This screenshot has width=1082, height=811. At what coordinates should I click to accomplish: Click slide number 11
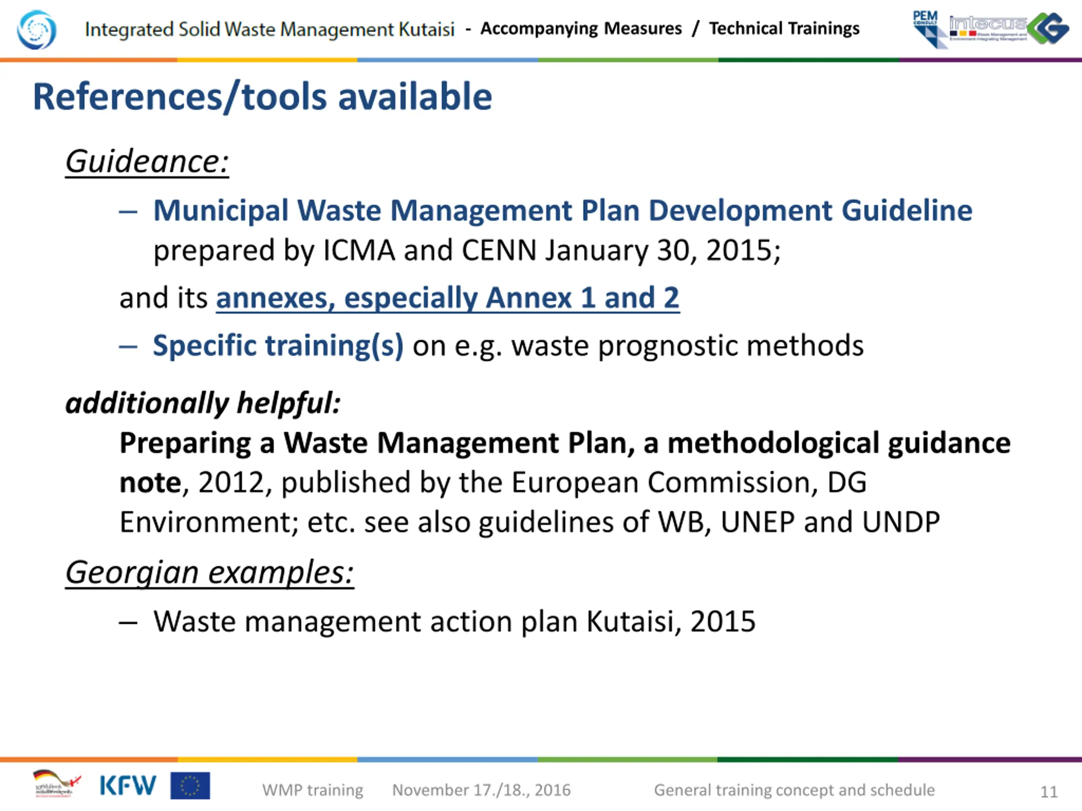pyautogui.click(x=1049, y=792)
